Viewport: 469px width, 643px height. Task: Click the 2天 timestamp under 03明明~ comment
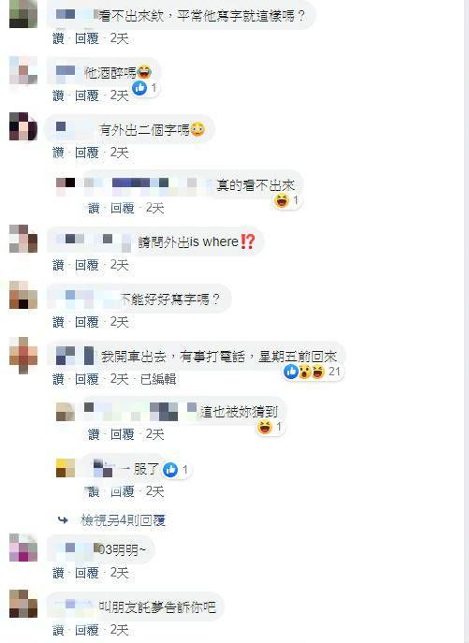(119, 573)
